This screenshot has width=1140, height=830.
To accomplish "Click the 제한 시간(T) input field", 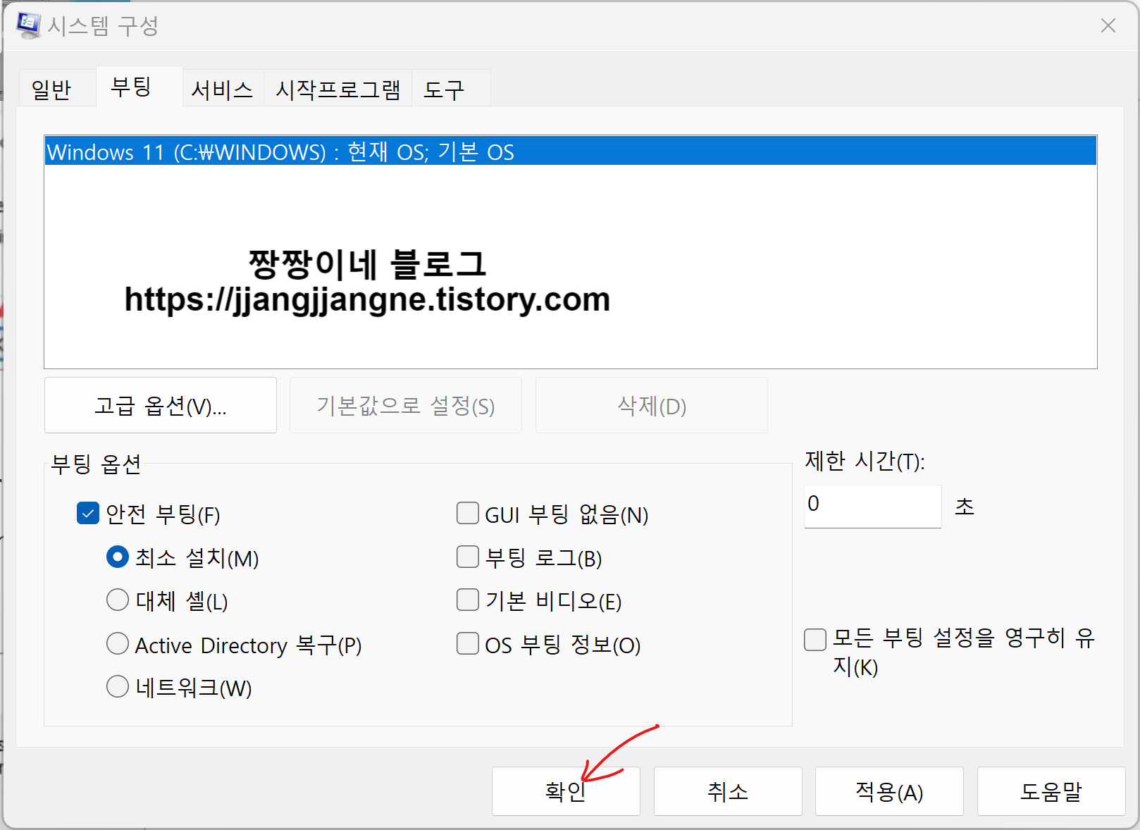I will [872, 506].
